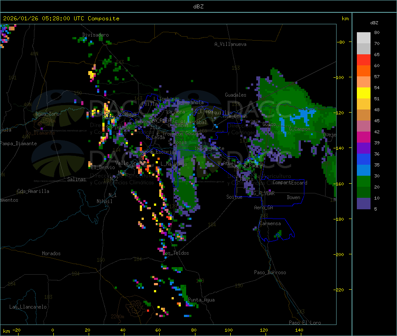
Task: Click the 'Paso_El_Loro' map label
Action: coord(305,323)
